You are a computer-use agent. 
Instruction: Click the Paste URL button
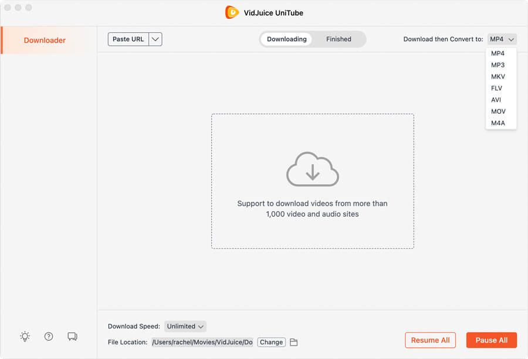(128, 39)
